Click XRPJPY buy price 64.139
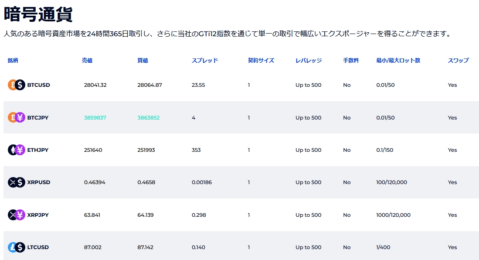Image resolution: width=479 pixels, height=260 pixels. click(x=146, y=215)
